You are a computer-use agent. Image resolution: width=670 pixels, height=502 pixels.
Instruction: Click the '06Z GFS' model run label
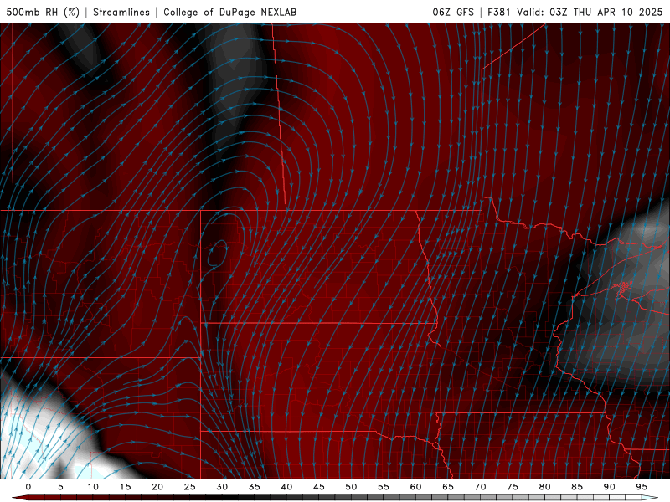pyautogui.click(x=453, y=12)
